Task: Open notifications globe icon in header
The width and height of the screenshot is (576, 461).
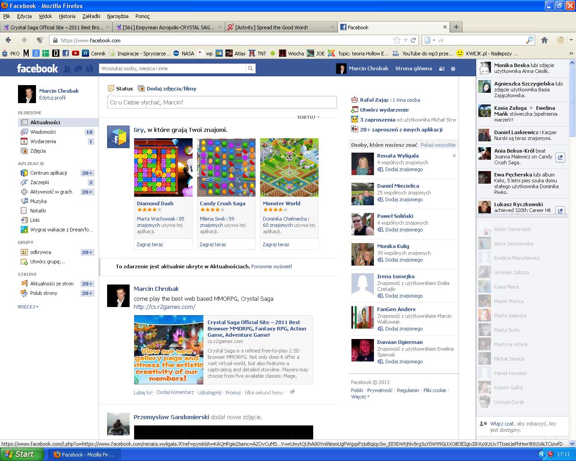Action: tap(89, 69)
